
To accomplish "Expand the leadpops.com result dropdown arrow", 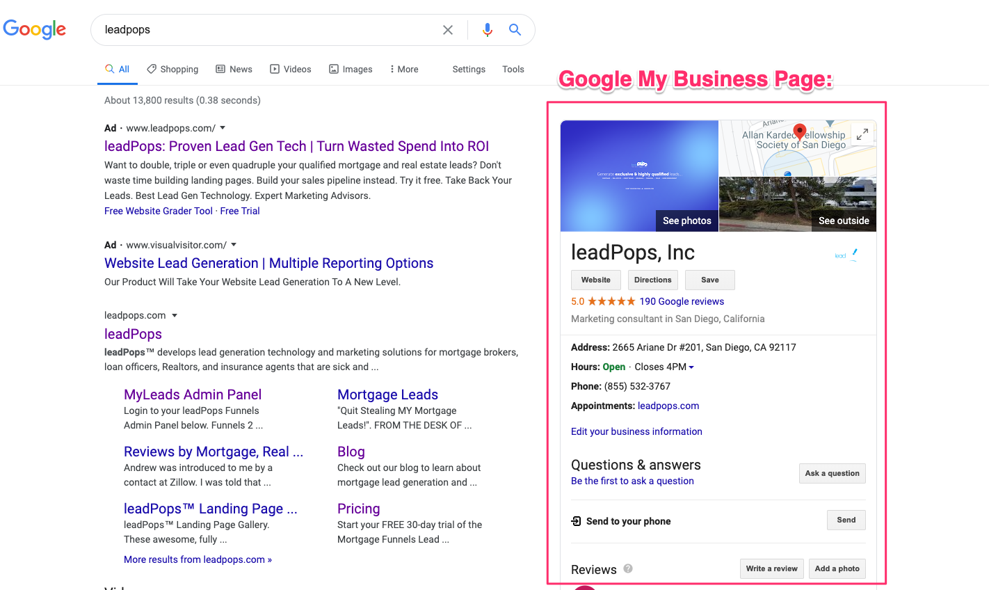I will tap(175, 315).
